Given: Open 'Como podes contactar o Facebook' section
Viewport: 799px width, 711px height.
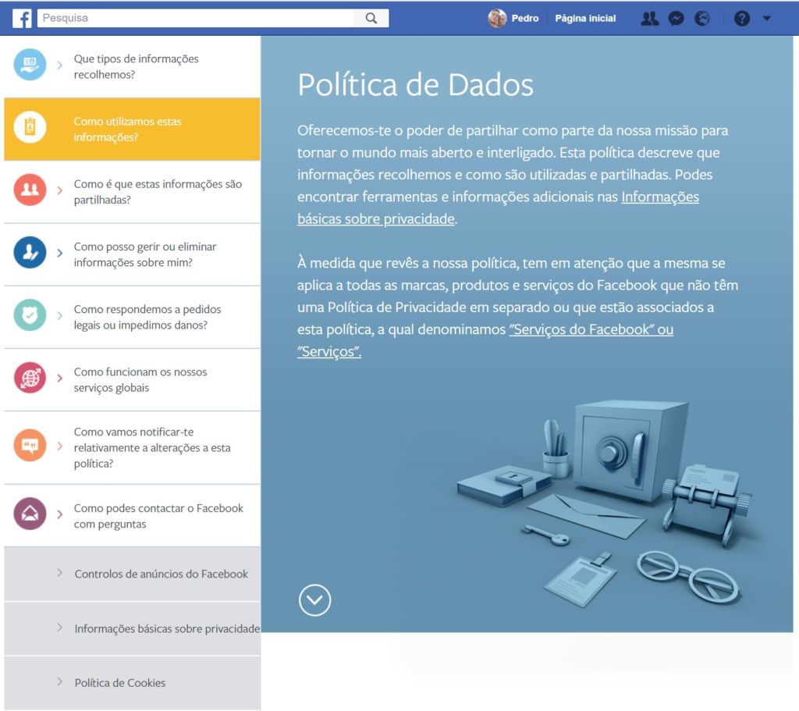Looking at the screenshot, I should tap(132, 516).
